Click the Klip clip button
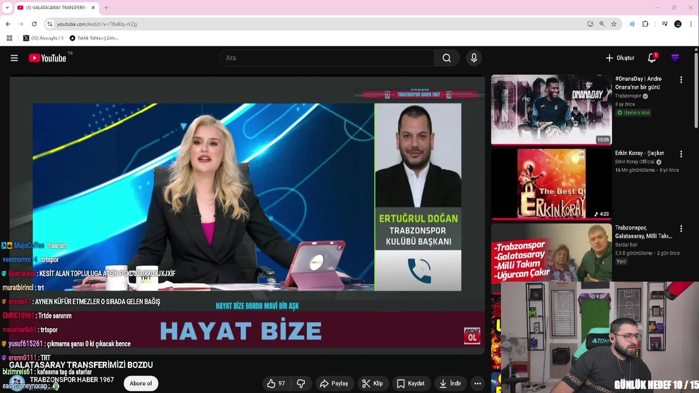Screen dimensions: 699x393 (372, 384)
